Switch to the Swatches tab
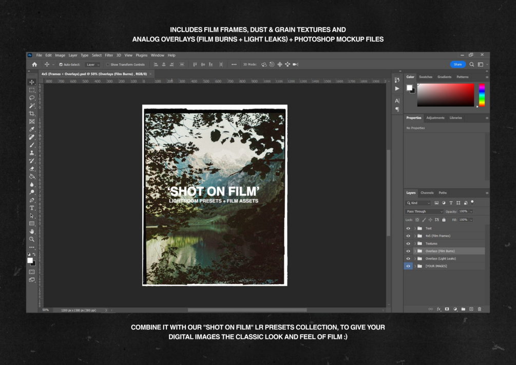Viewport: 516px width, 365px height. (x=426, y=77)
